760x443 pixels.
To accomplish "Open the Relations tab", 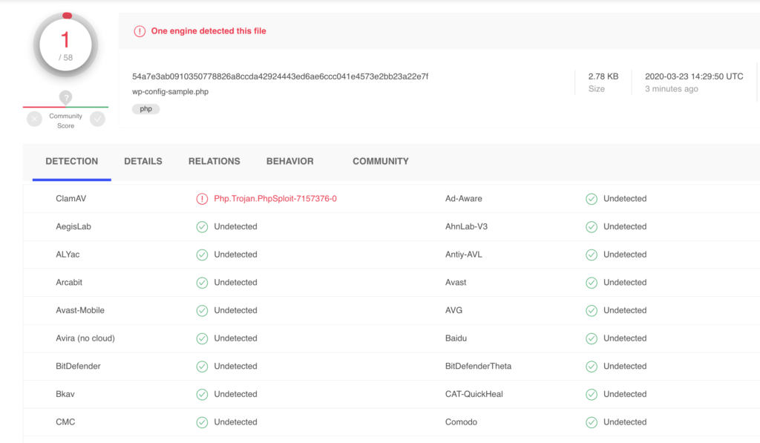I will 214,162.
